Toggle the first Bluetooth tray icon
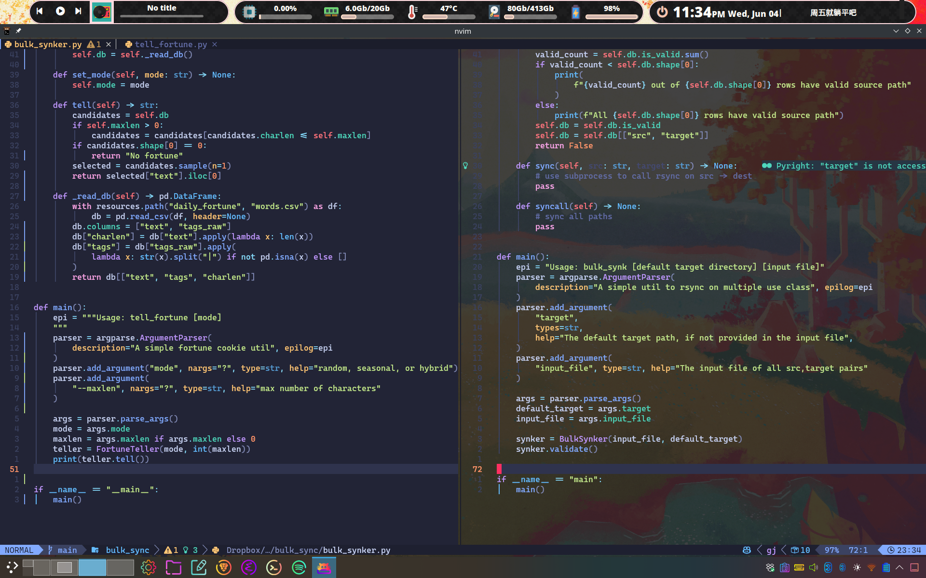 [828, 567]
